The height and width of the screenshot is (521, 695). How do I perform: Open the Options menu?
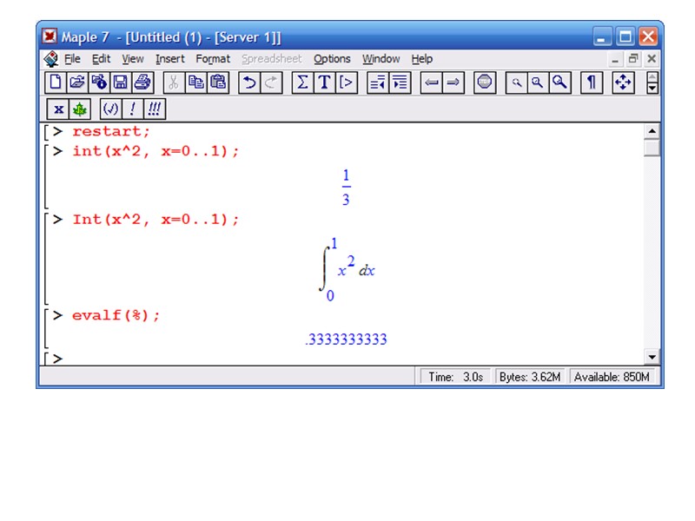click(332, 59)
